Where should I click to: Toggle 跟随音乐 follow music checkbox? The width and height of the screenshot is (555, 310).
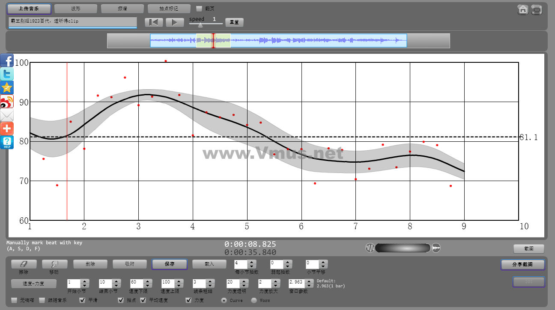tap(42, 300)
